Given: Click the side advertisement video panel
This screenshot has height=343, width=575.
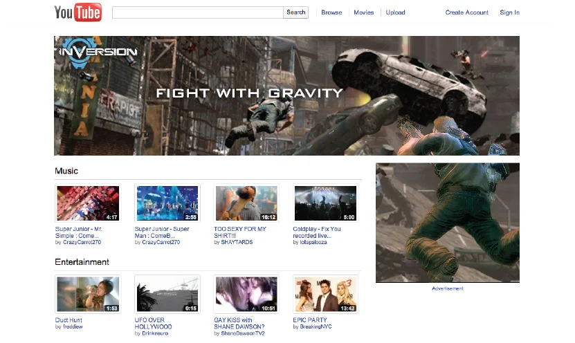Looking at the screenshot, I should coord(448,223).
